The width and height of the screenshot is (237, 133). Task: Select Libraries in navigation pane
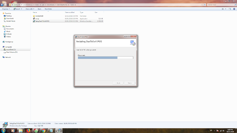7,26
